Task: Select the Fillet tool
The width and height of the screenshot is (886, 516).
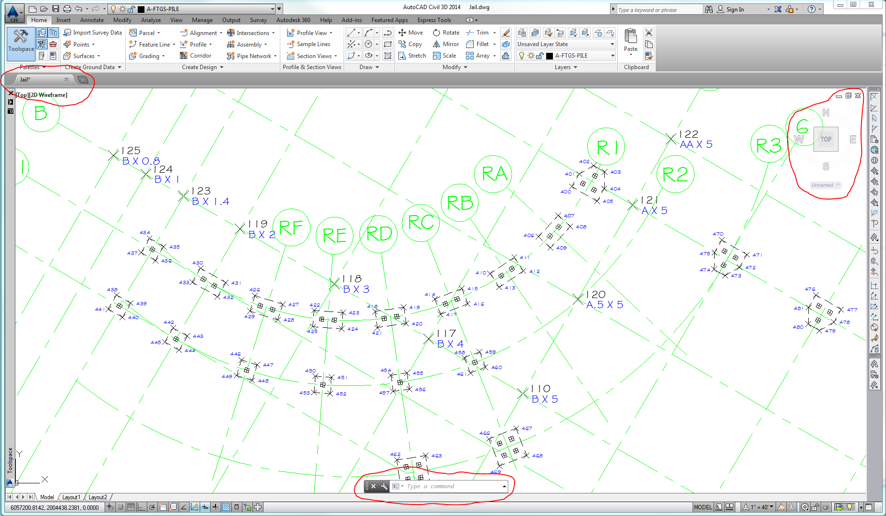Action: point(478,44)
